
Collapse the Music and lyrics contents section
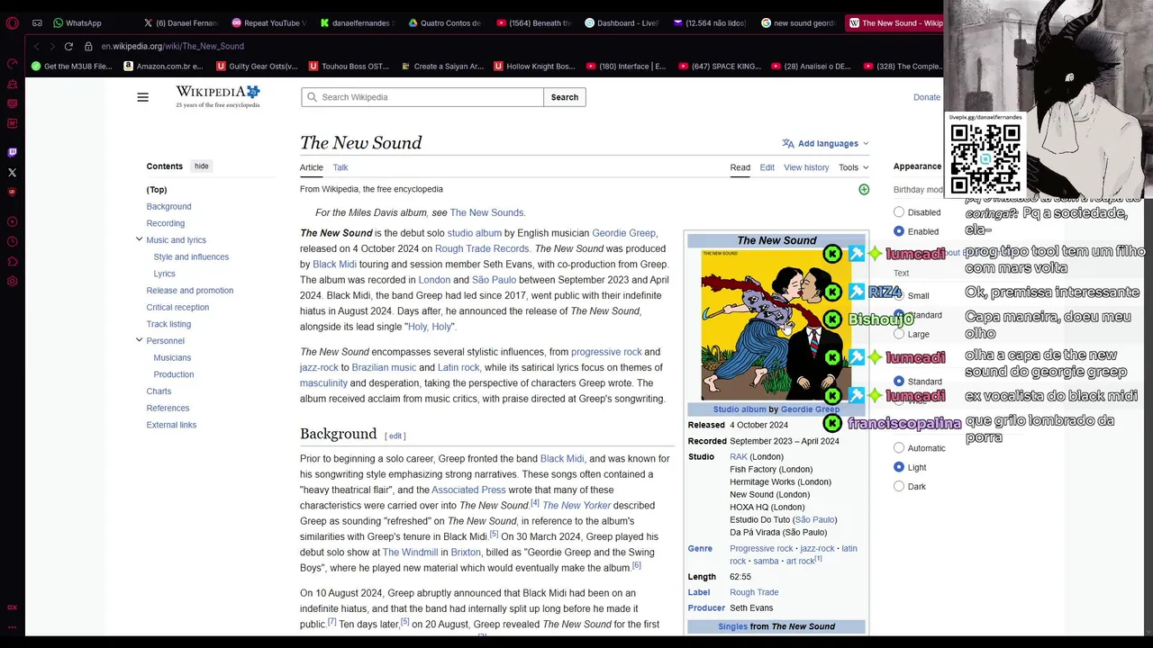(139, 239)
